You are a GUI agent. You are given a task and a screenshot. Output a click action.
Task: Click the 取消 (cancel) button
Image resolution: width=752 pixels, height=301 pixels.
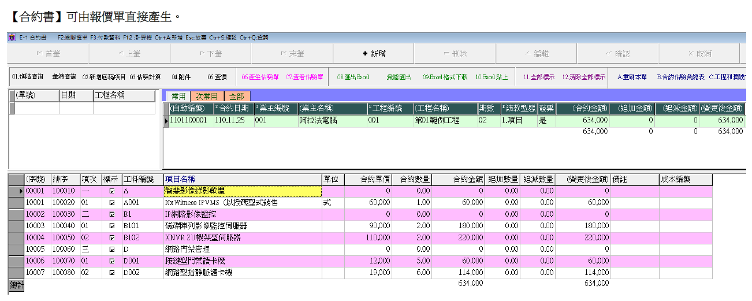pos(699,54)
